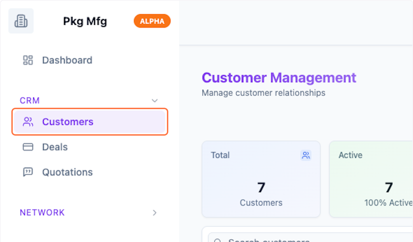Viewport: 413px width, 242px height.
Task: Select the Active customers stat card
Action: 372,179
